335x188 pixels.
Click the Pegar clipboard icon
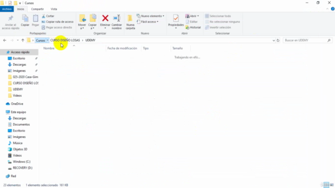[36, 18]
